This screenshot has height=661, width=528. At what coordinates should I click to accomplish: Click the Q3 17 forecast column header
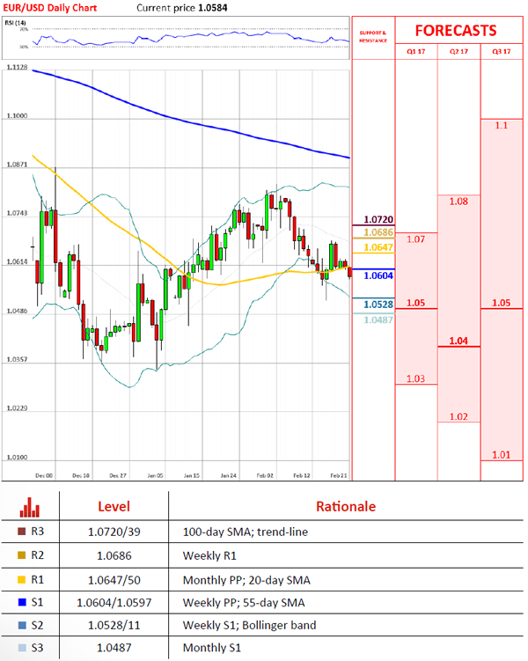[x=502, y=51]
